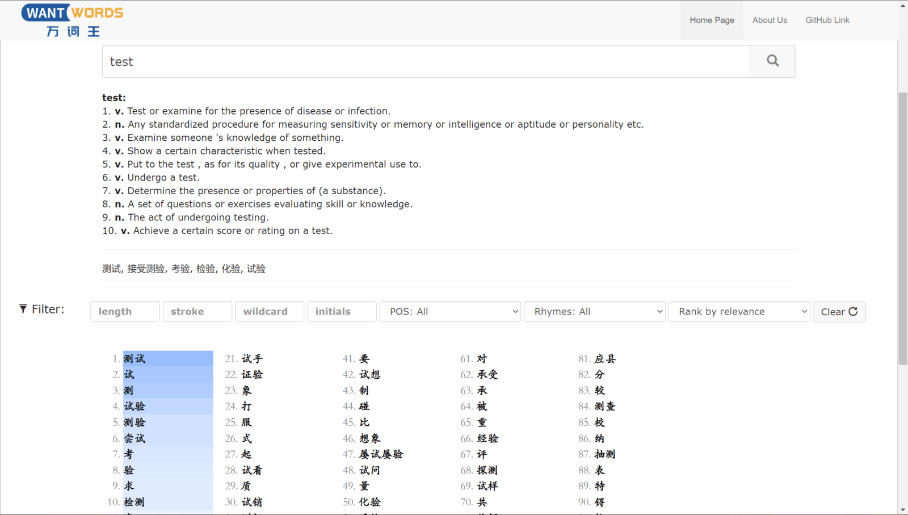Open the GitHub Link
This screenshot has height=515, width=908.
[x=827, y=20]
